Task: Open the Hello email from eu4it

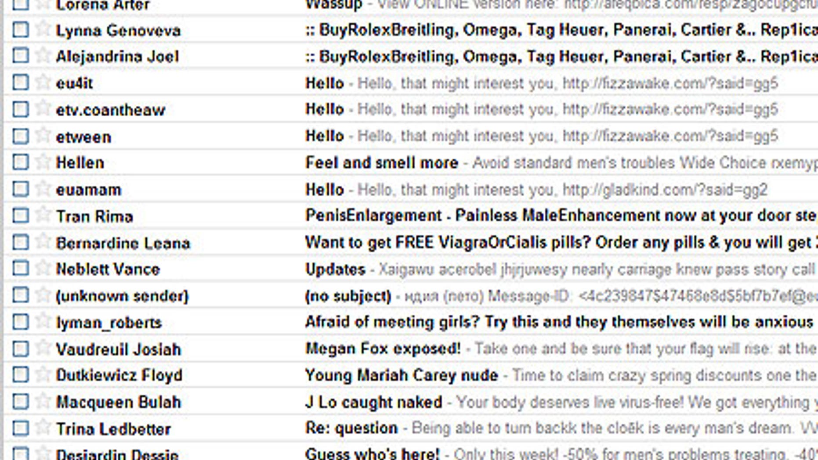Action: (541, 83)
